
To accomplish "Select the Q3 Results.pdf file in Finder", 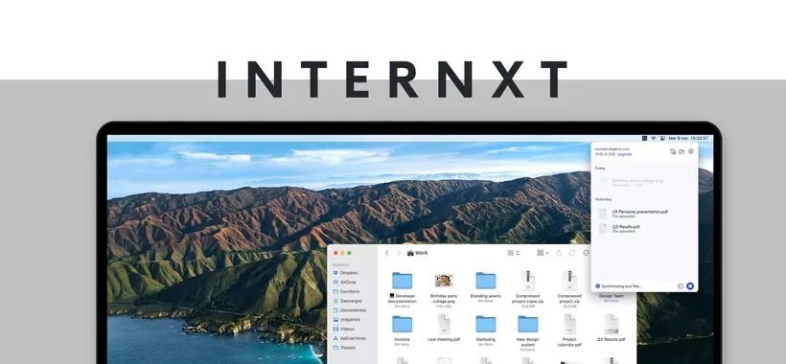I will (611, 328).
